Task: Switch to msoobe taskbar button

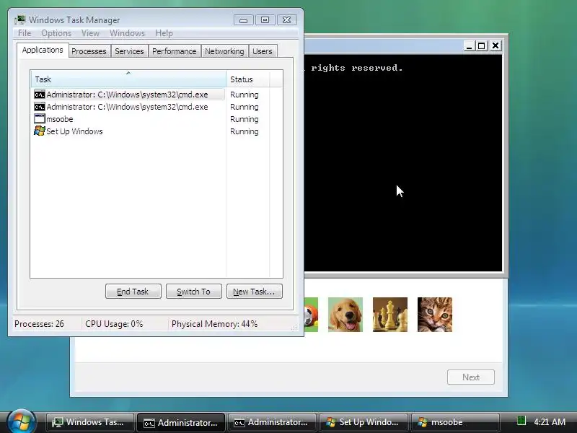Action: (x=455, y=422)
